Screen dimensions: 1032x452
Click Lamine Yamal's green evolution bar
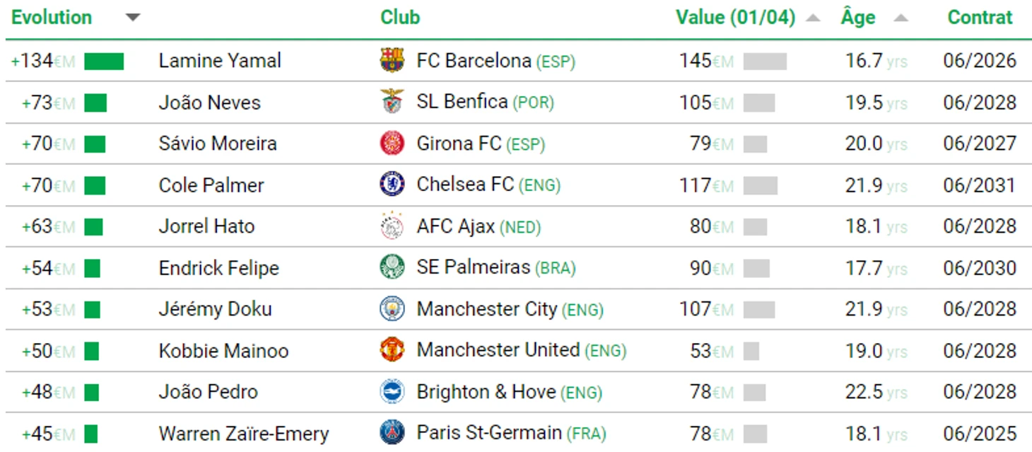pos(104,62)
